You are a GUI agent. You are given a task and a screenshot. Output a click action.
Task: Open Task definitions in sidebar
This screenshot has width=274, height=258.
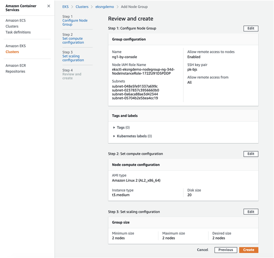click(18, 32)
